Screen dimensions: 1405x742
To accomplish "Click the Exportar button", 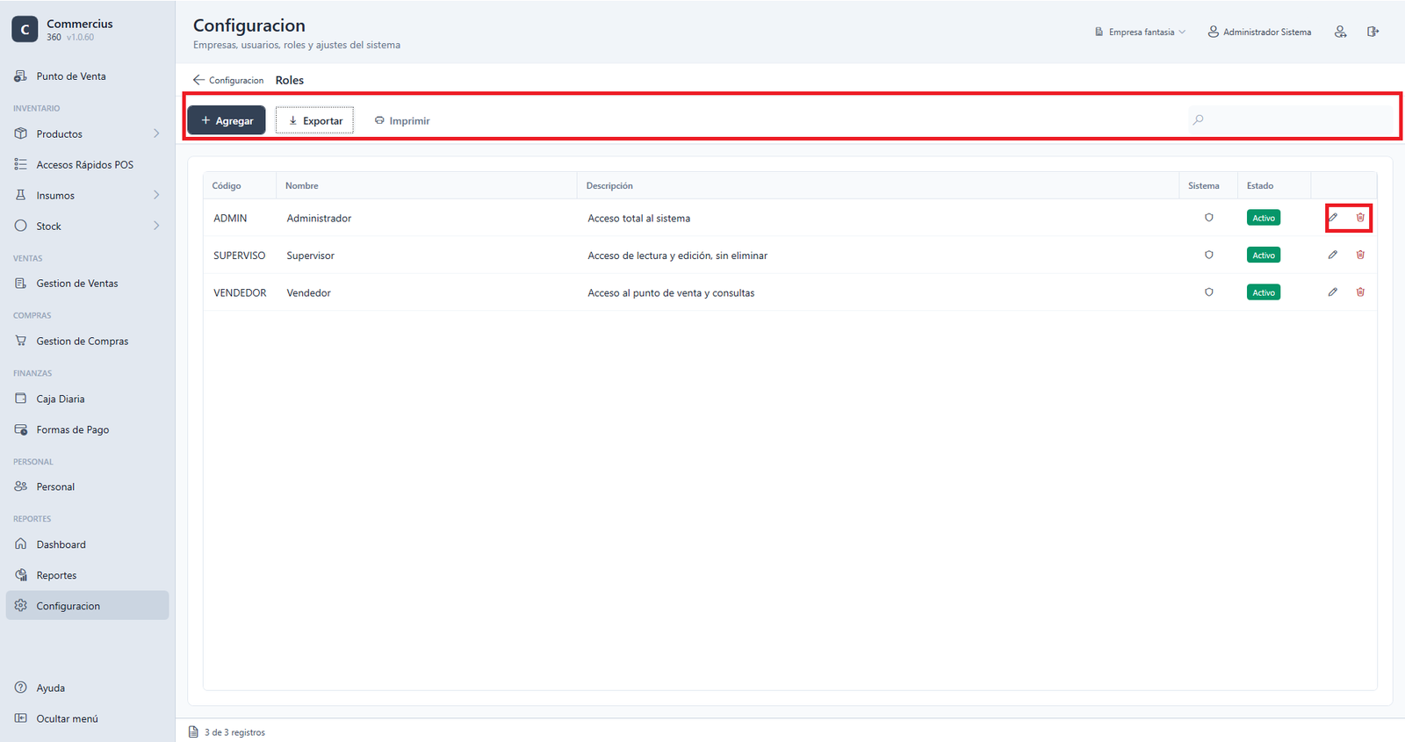I will (314, 120).
